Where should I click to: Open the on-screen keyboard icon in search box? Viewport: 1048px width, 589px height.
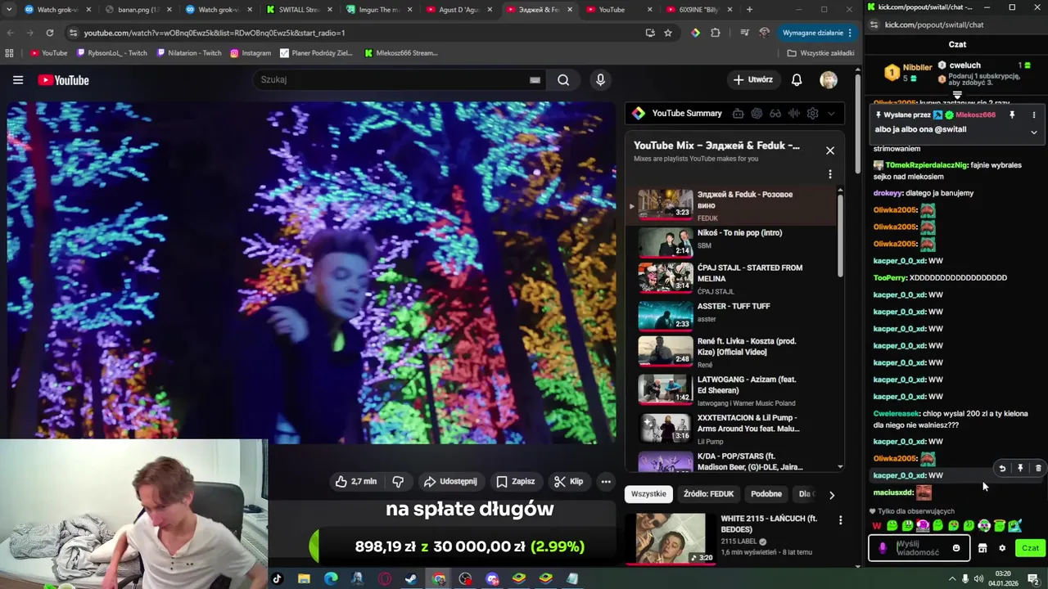tap(535, 80)
